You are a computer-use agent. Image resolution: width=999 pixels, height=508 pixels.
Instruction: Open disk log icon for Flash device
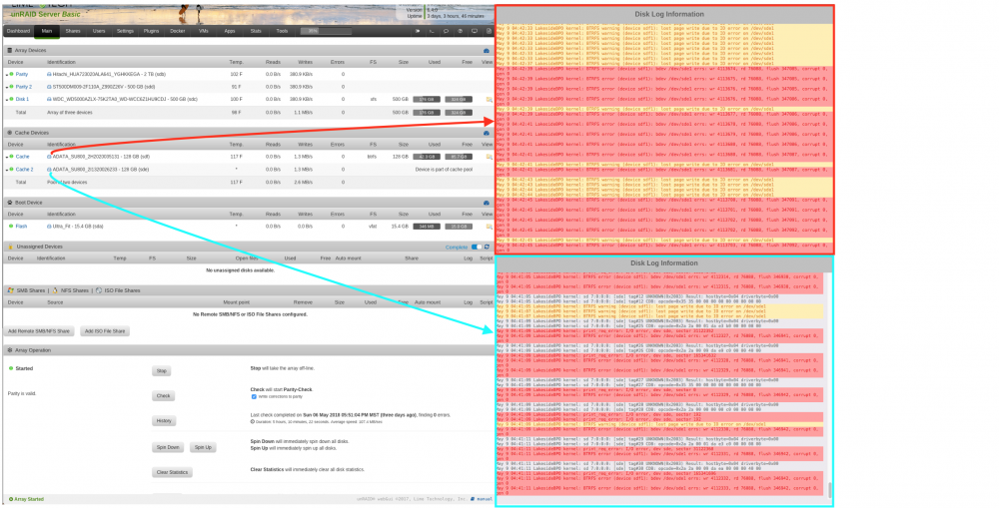coord(49,227)
